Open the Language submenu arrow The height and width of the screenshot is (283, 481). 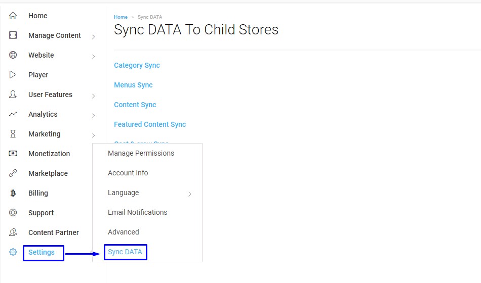[190, 194]
